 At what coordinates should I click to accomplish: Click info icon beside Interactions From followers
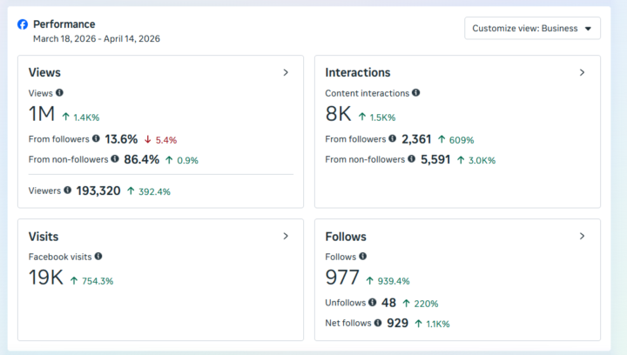[392, 138]
